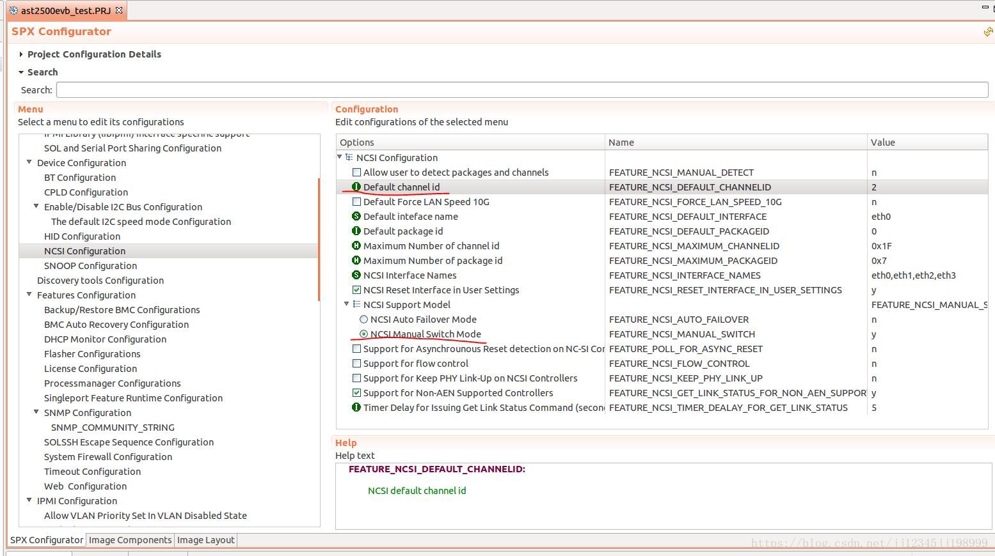The image size is (995, 556).
Task: Switch to Image Layout tab
Action: 205,540
